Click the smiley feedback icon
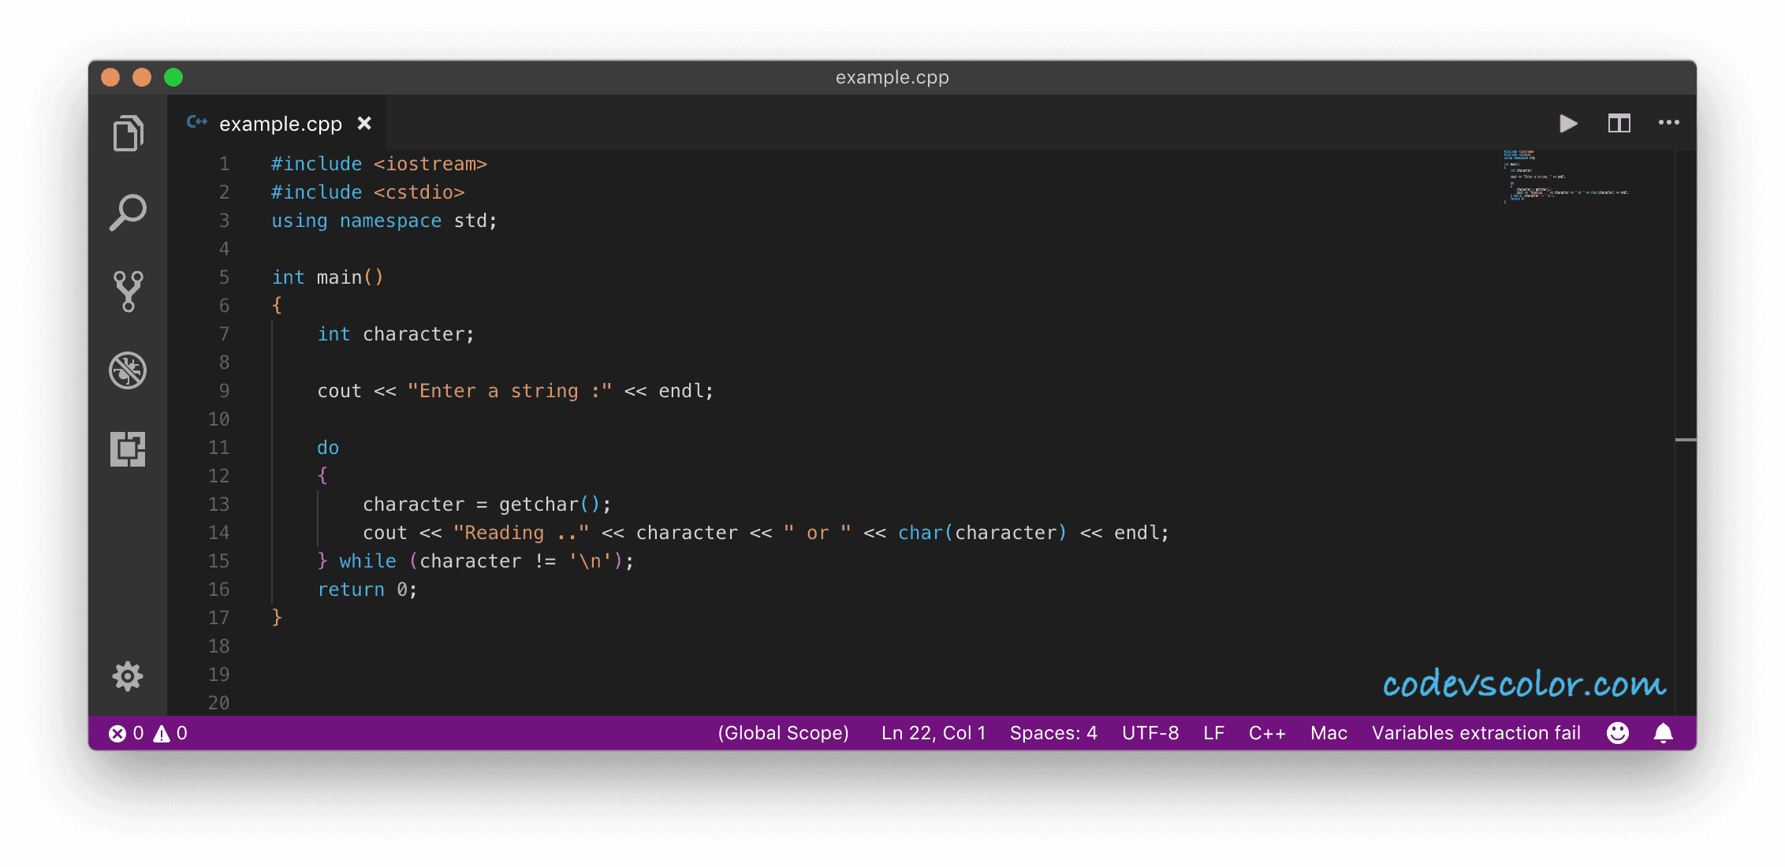 tap(1617, 733)
